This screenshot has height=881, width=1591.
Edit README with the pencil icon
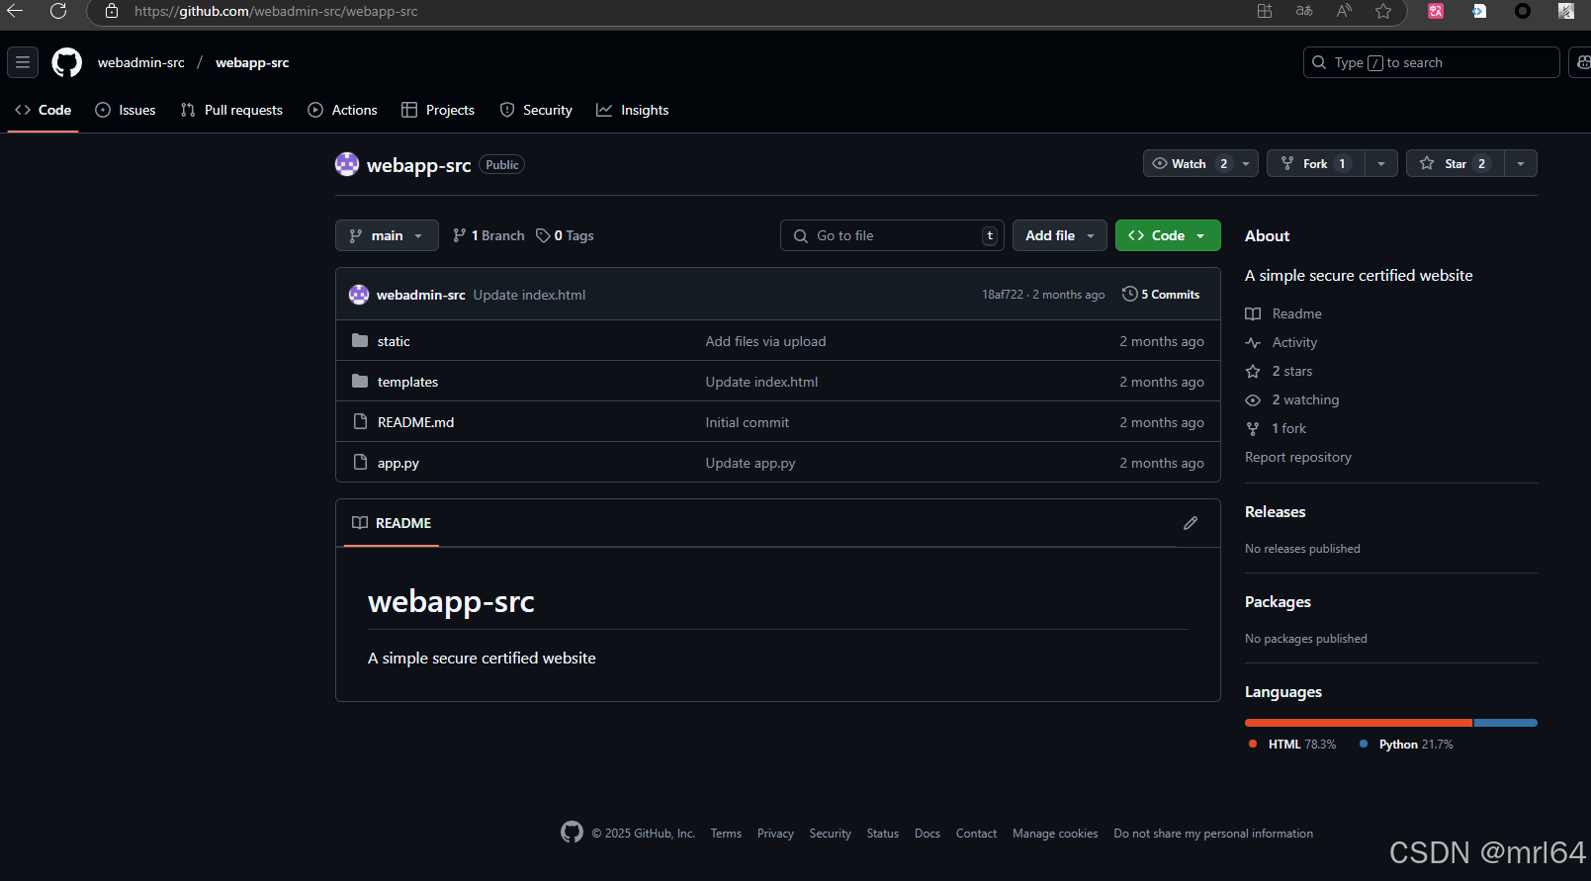pos(1191,523)
